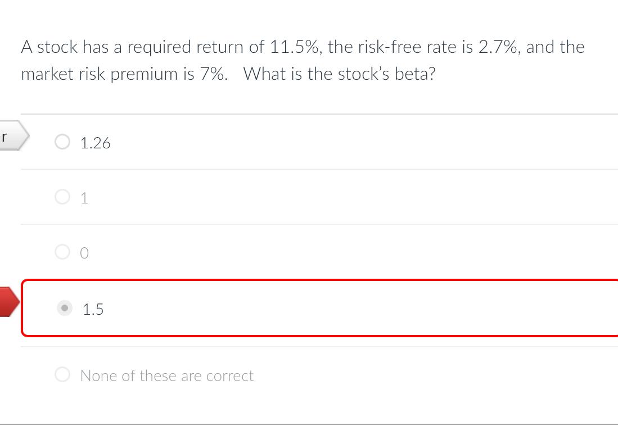Image resolution: width=618 pixels, height=426 pixels.
Task: Choose the answer option 1
Action: (62, 197)
